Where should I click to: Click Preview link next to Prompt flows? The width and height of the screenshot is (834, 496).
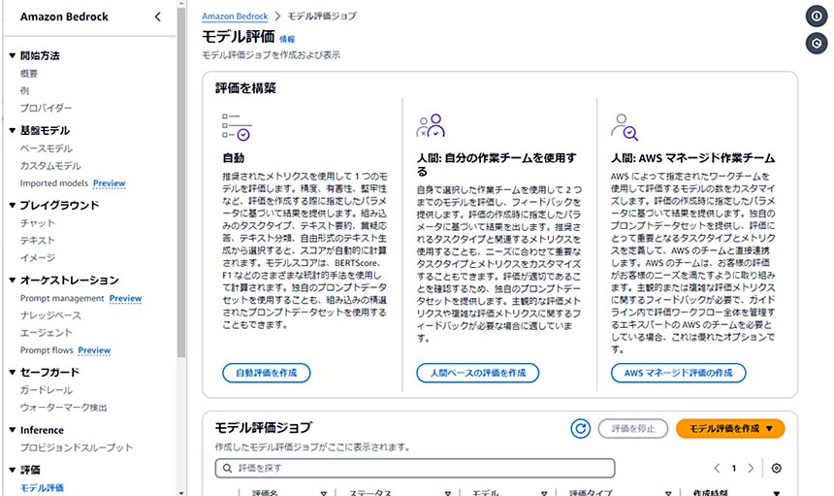94,350
